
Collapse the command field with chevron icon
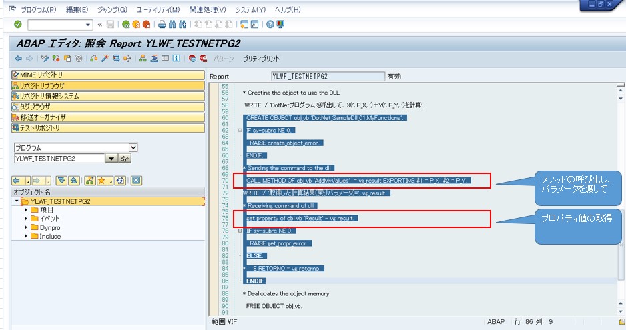(x=100, y=25)
